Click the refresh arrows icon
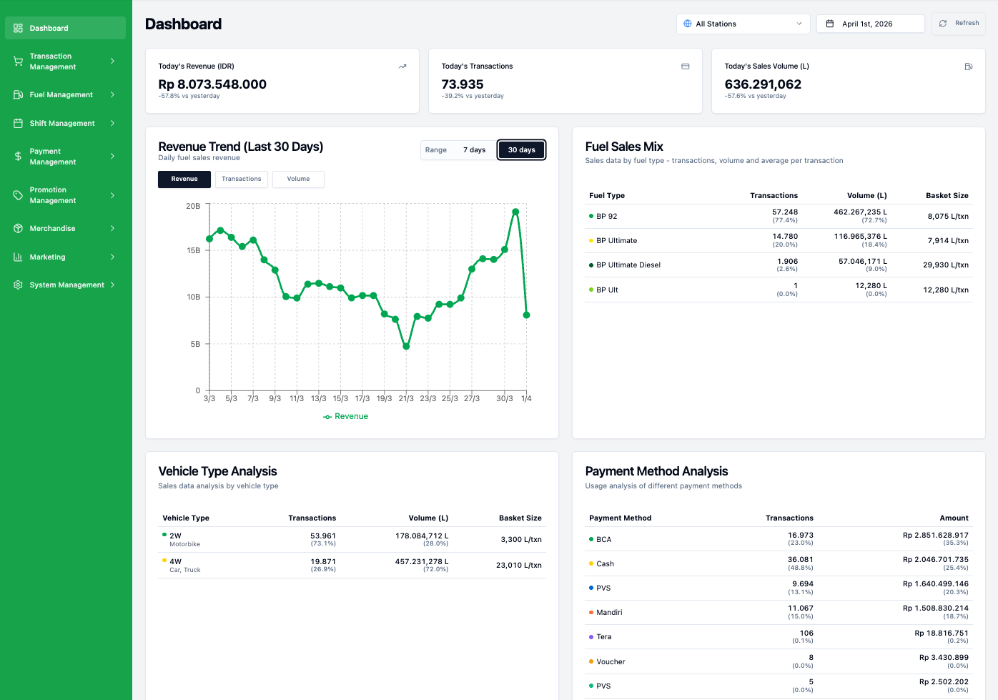The height and width of the screenshot is (700, 998). click(943, 24)
